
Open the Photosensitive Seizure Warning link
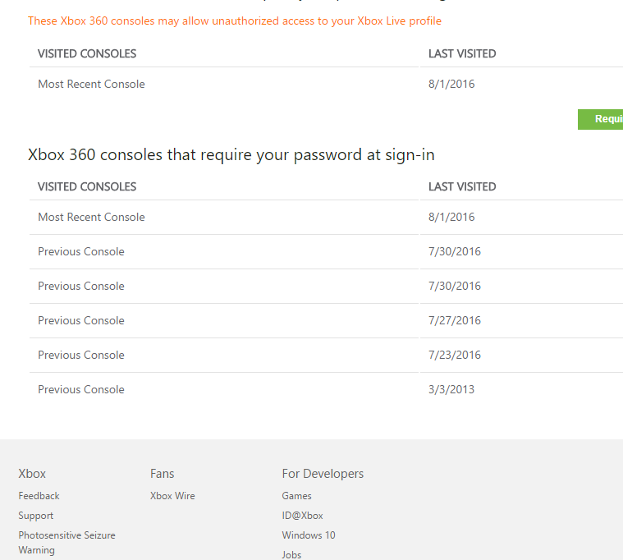(x=66, y=542)
